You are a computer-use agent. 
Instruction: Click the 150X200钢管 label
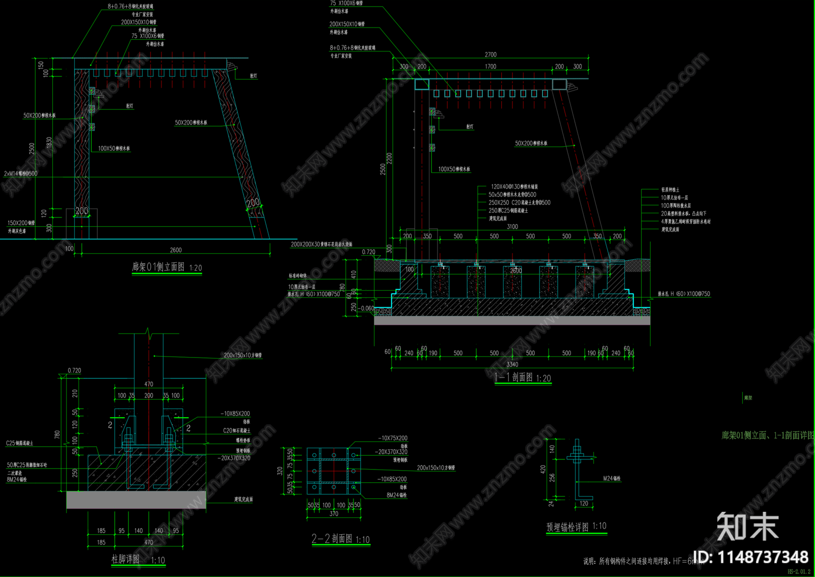(x=21, y=223)
